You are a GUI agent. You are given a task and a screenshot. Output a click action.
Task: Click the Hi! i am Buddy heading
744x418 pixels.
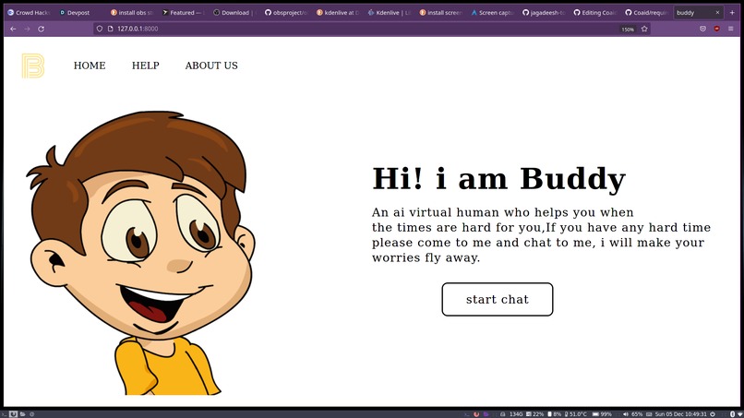498,179
